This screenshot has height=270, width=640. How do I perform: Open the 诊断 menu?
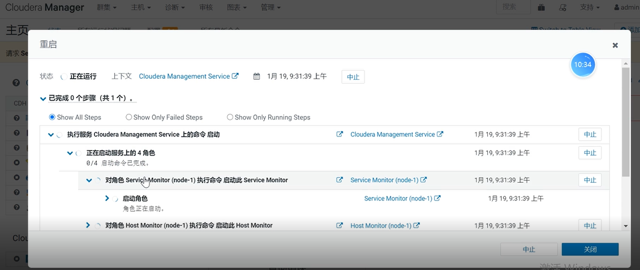coord(175,7)
